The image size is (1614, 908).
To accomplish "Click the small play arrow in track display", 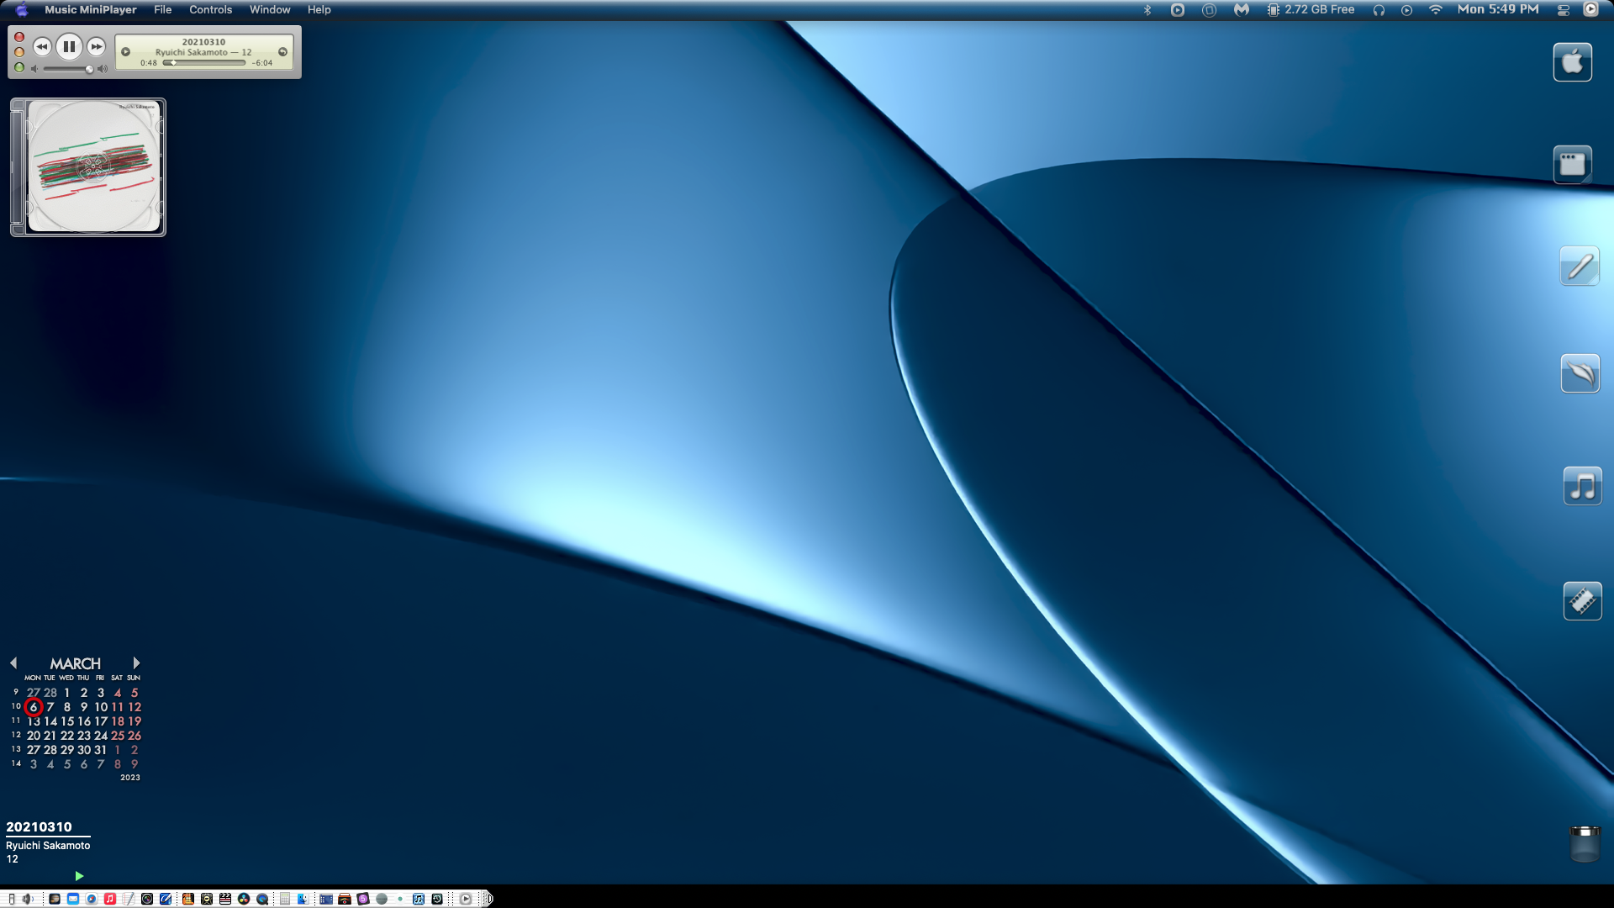I will point(126,52).
